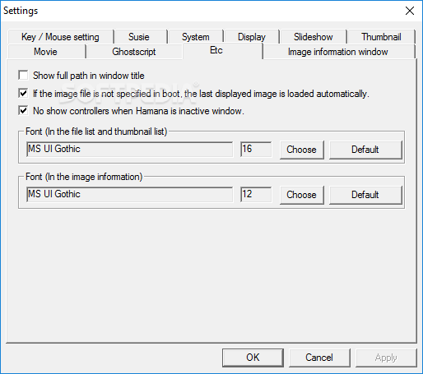
Task: Confirm settings with OK
Action: tap(253, 358)
